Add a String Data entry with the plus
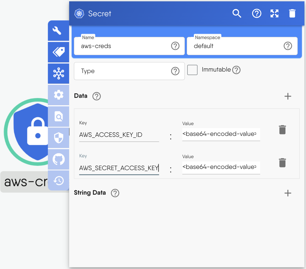The width and height of the screenshot is (306, 269). (x=288, y=193)
